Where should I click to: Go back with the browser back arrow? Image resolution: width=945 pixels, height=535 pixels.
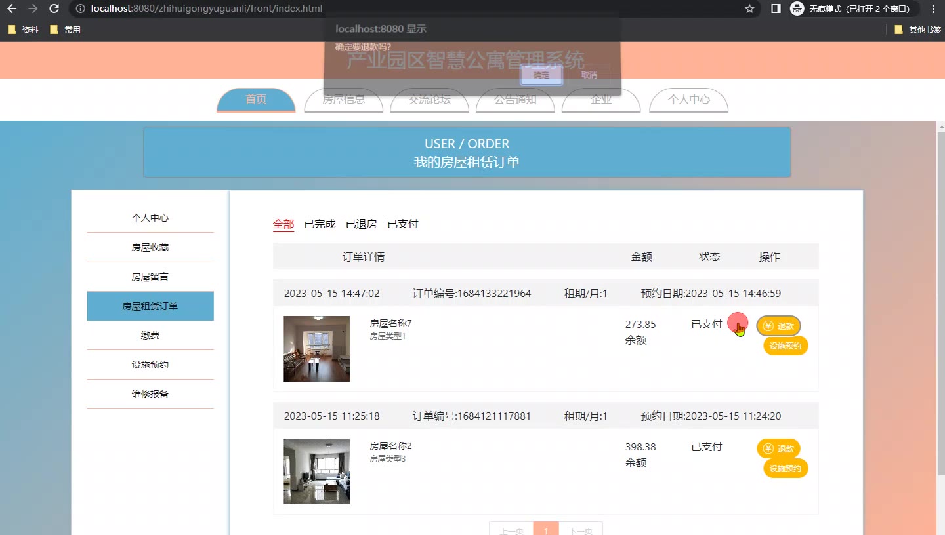pyautogui.click(x=11, y=9)
